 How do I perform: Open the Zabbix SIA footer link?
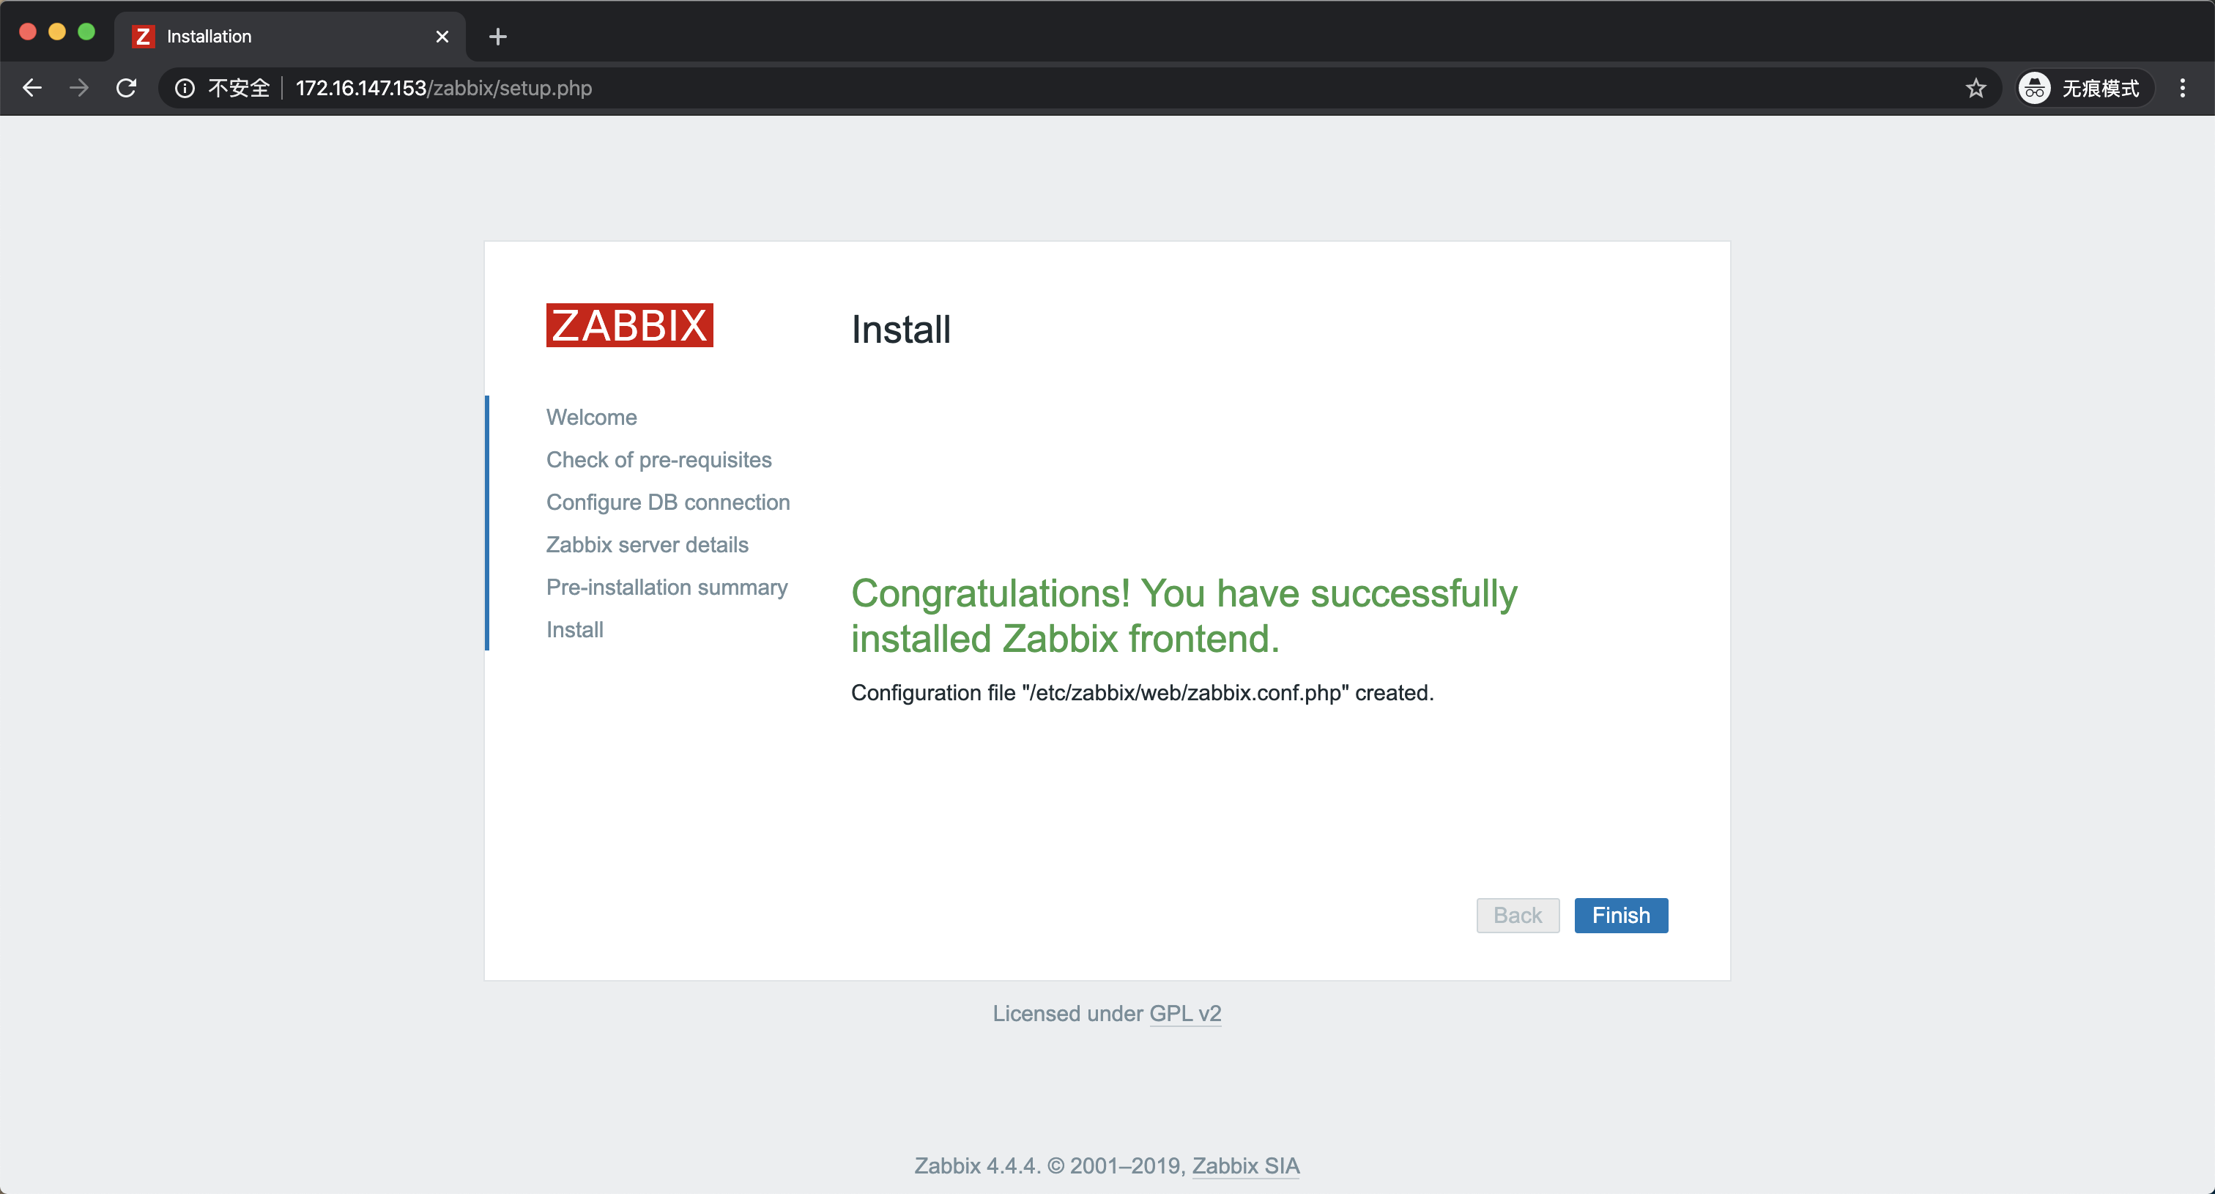1245,1165
